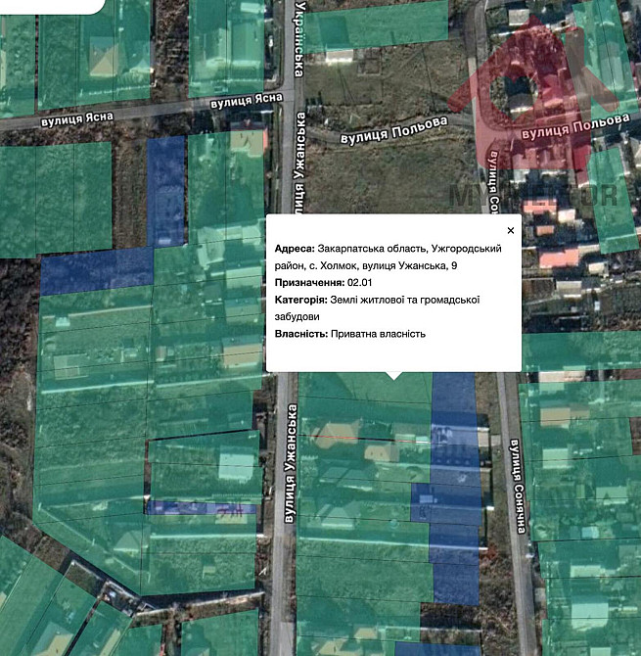Select the wide blue parcel left of the popup
Image resolution: width=641 pixels, height=656 pixels.
pyautogui.click(x=97, y=270)
